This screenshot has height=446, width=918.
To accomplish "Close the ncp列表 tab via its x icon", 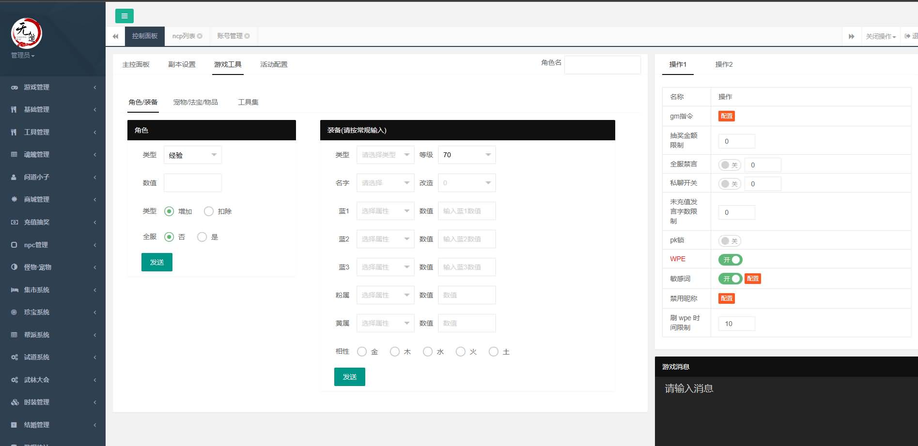I will coord(200,36).
